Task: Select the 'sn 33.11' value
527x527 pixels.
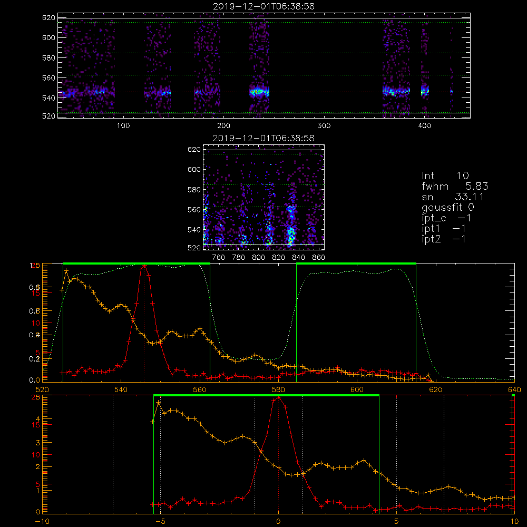Action: 453,197
